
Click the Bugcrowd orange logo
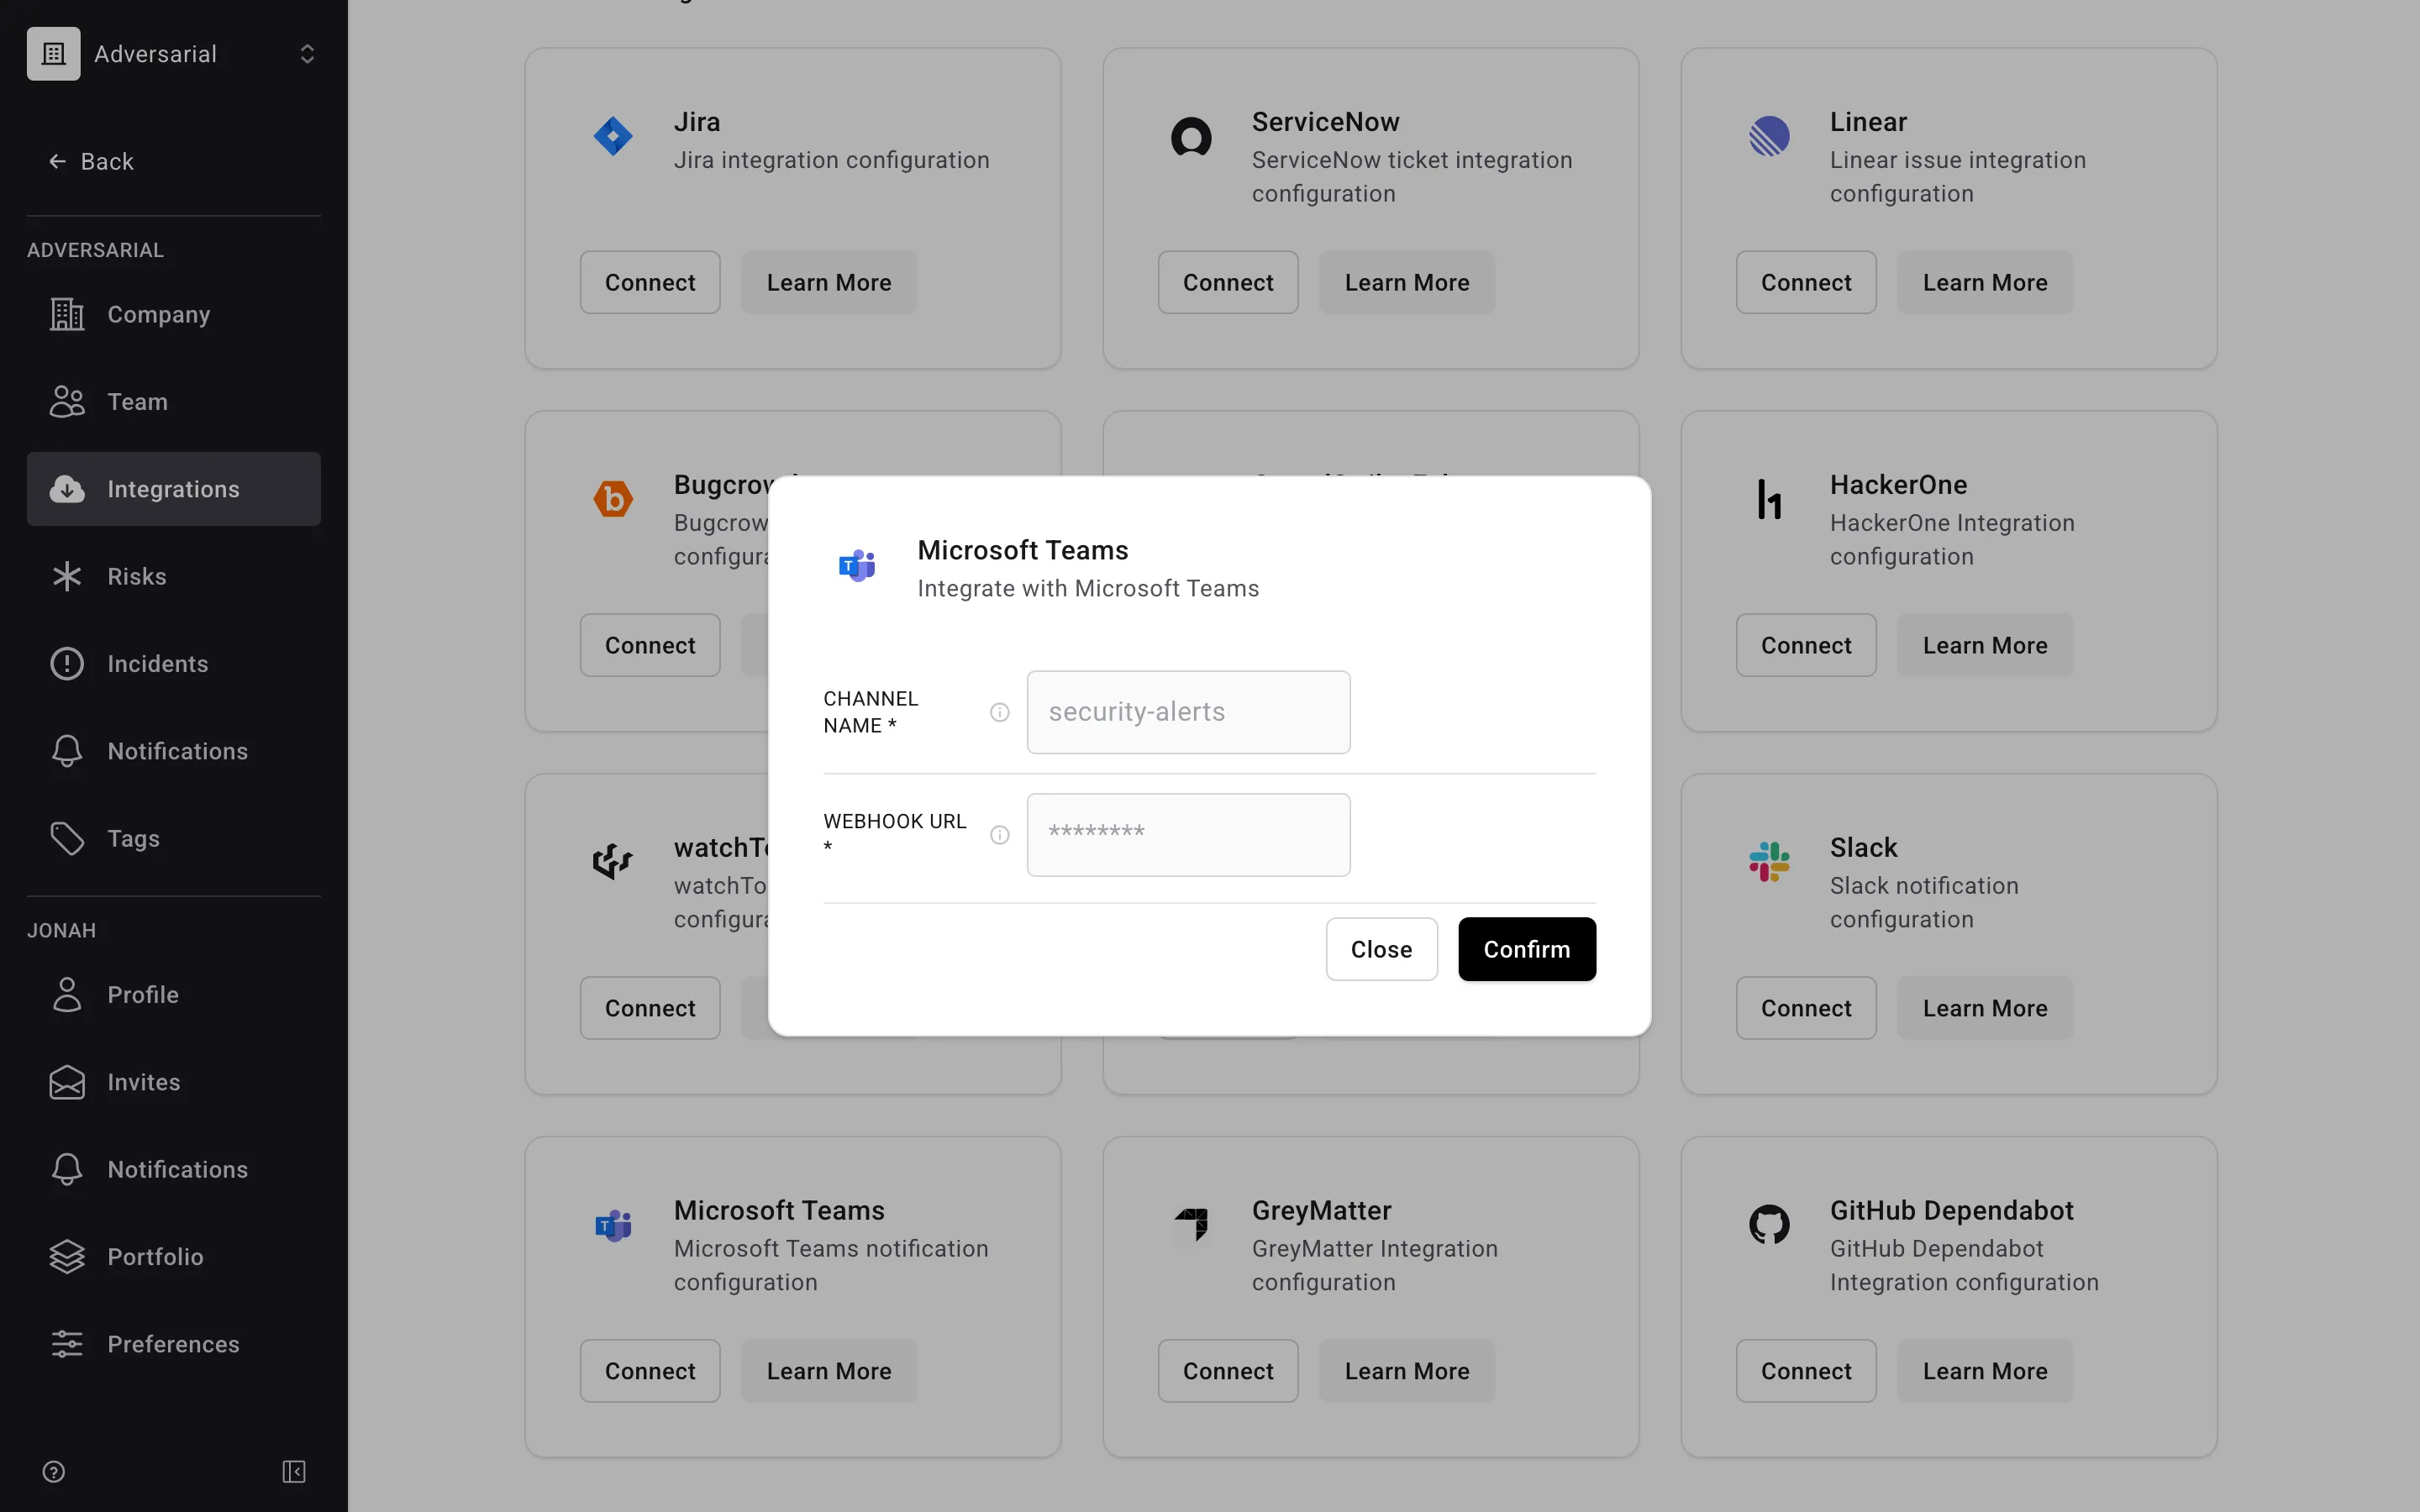[613, 499]
